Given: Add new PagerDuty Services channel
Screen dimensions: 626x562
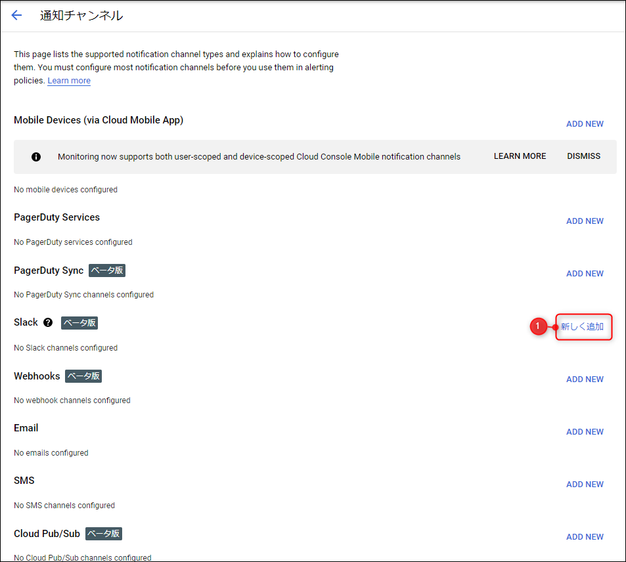Looking at the screenshot, I should (585, 221).
